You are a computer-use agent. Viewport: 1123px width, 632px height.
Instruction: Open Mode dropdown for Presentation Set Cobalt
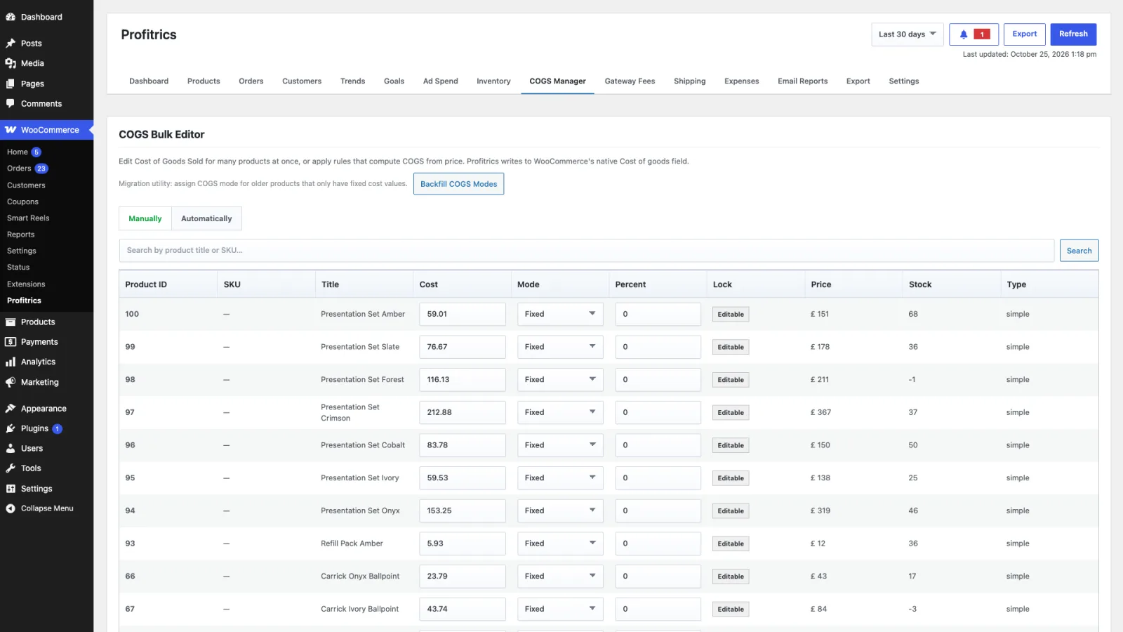[x=560, y=445]
